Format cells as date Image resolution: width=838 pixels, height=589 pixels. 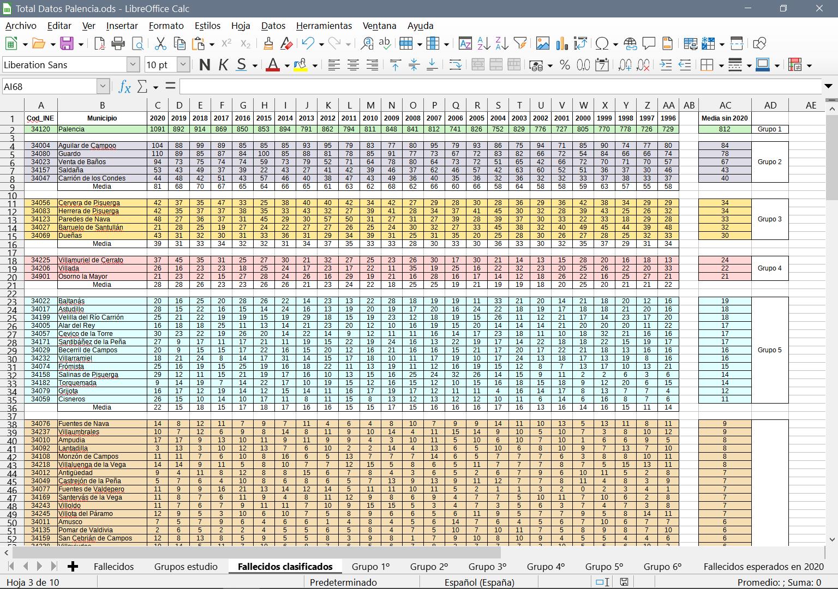pyautogui.click(x=602, y=65)
